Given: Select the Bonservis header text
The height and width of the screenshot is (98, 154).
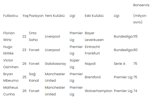Looking at the screenshot, I should [141, 5].
